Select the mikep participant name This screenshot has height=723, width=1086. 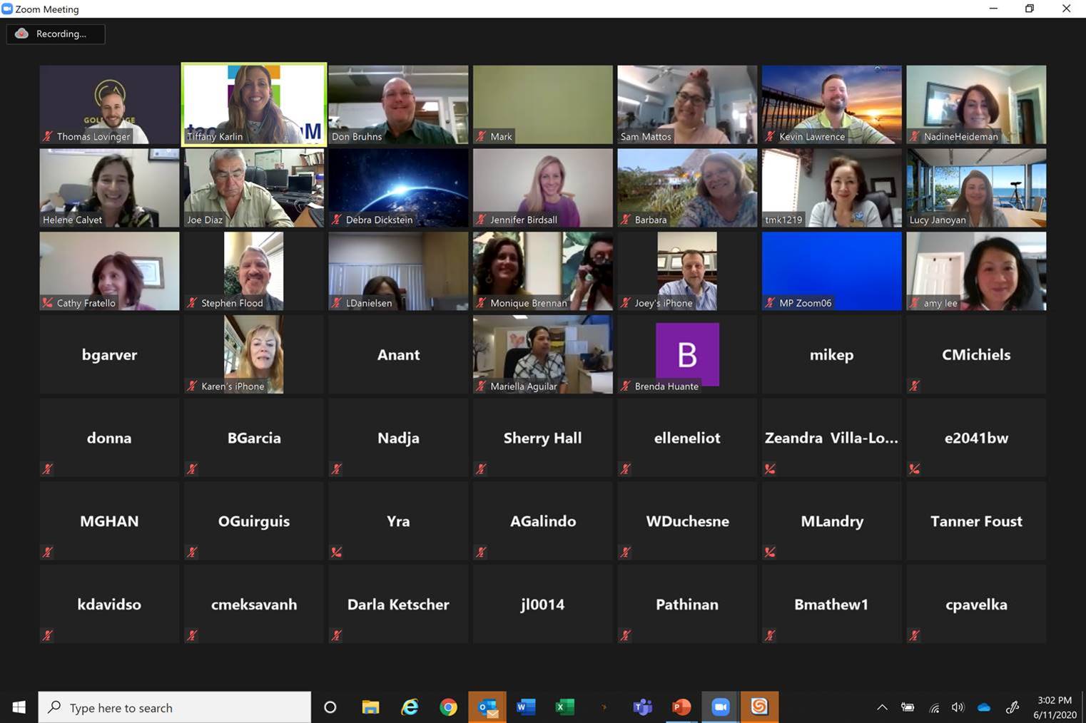pos(832,355)
